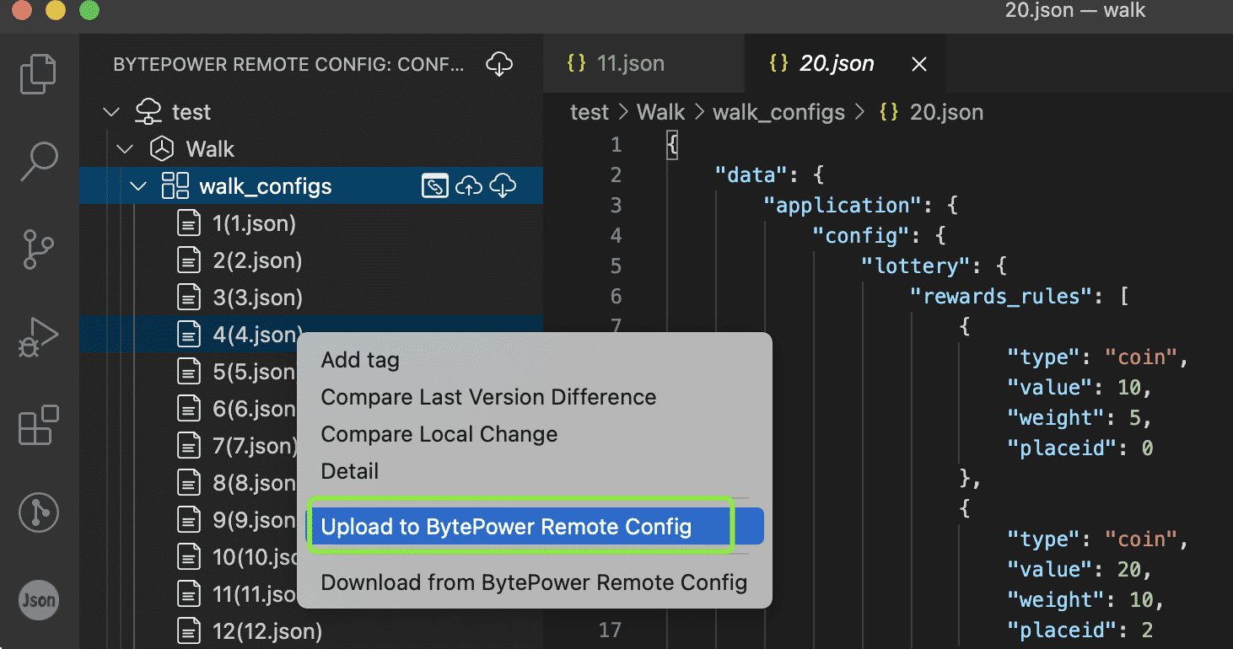Choose Detail in context menu
This screenshot has height=649, width=1233.
tap(350, 471)
